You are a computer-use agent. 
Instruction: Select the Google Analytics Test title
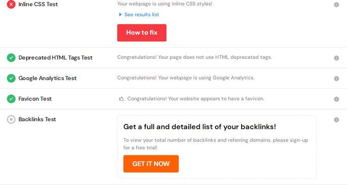click(47, 78)
